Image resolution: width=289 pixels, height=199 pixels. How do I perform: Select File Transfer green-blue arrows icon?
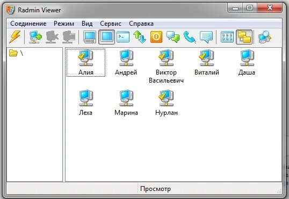tap(140, 37)
